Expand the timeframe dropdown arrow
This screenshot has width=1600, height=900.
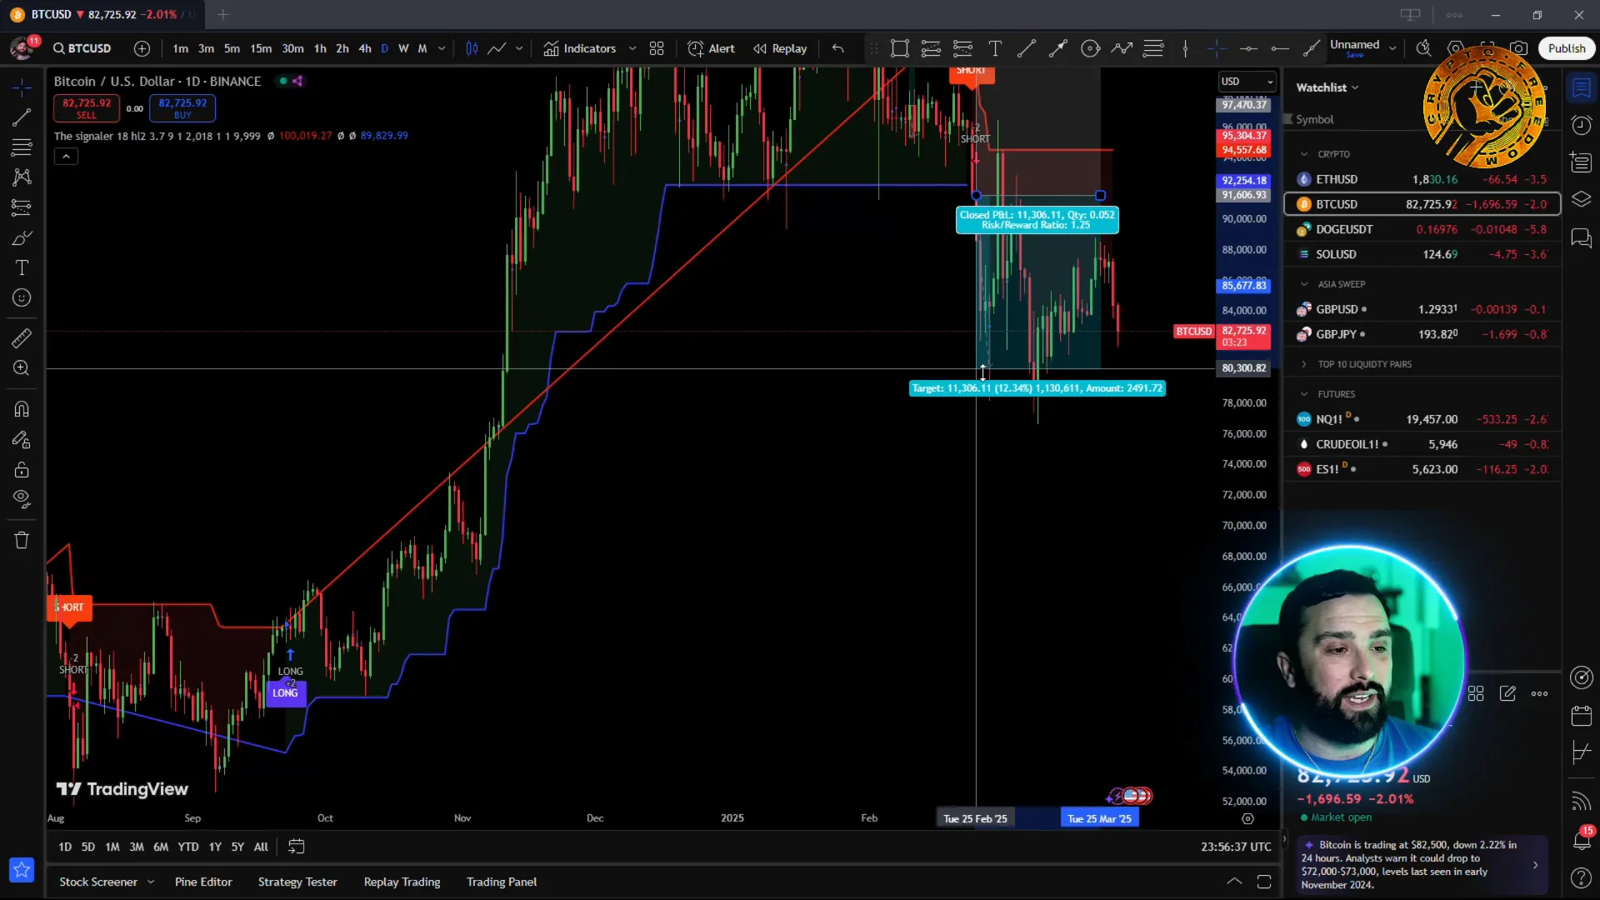[442, 48]
